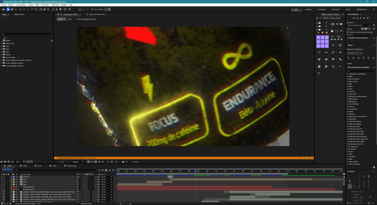Hide the Overlay 7 layer
Viewport: 377px width, 205px height.
[x=2, y=177]
